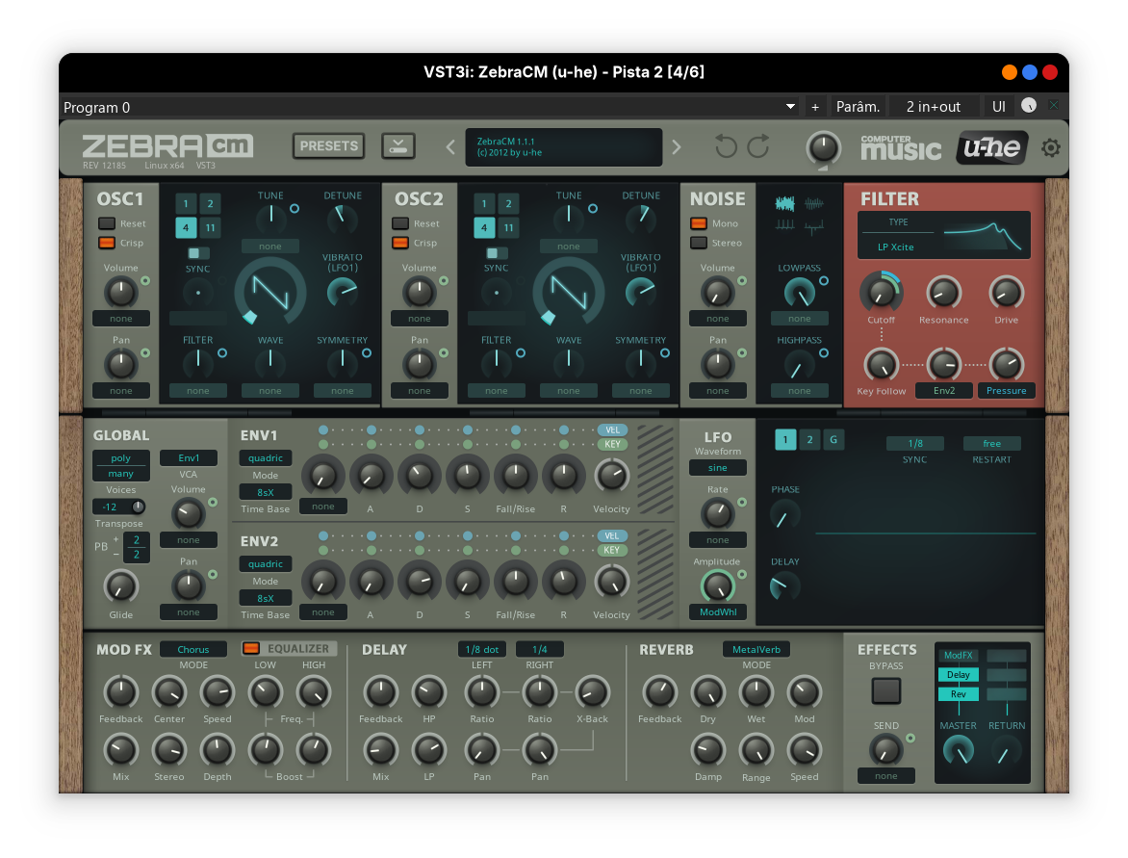Toggle the OSC1 Crisp switch

[107, 243]
